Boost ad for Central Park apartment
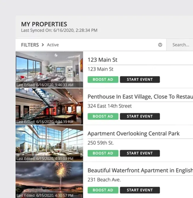Screen dimensions: 193x198 [103, 153]
